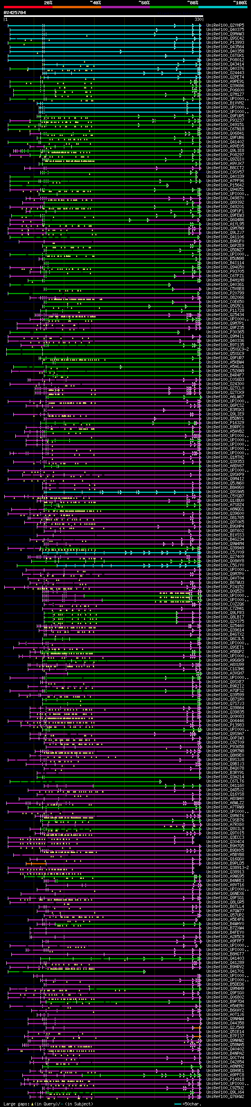Click the green ~80% segment of the color scale
The image size is (251, 1107).
pyautogui.click(x=174, y=7)
